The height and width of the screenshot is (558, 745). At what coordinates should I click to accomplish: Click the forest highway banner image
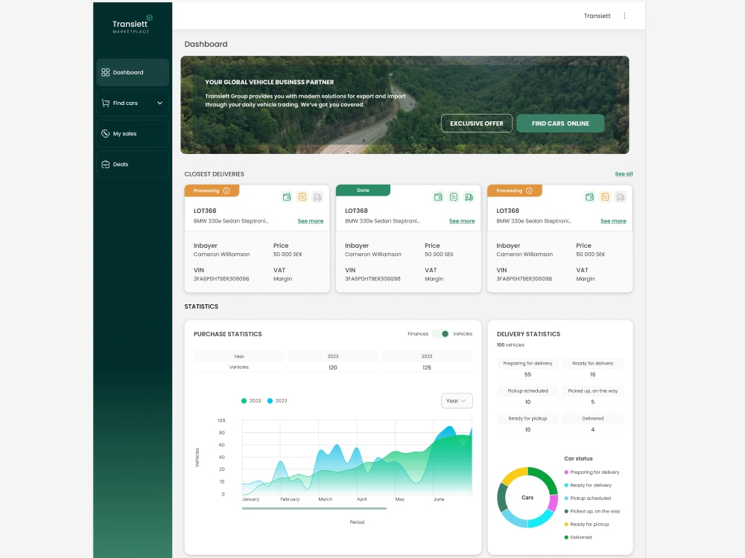(x=405, y=105)
